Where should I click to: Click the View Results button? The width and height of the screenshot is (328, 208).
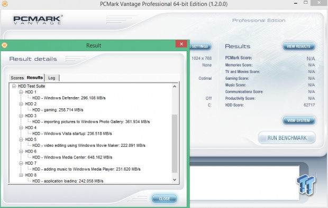(298, 46)
